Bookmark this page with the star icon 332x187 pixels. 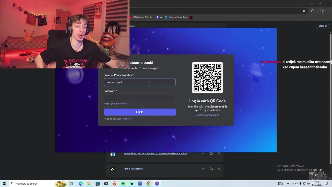click(304, 11)
